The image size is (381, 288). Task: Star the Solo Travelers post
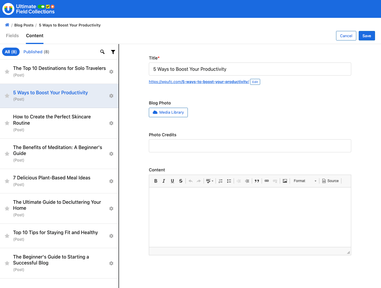point(7,72)
